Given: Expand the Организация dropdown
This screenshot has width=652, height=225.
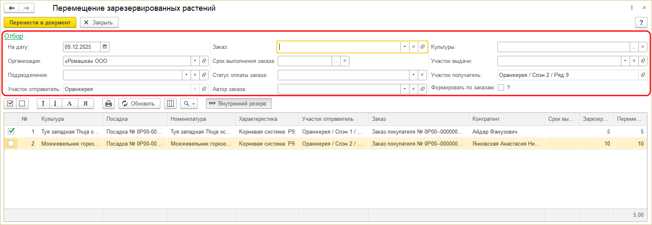Looking at the screenshot, I should click(x=195, y=61).
